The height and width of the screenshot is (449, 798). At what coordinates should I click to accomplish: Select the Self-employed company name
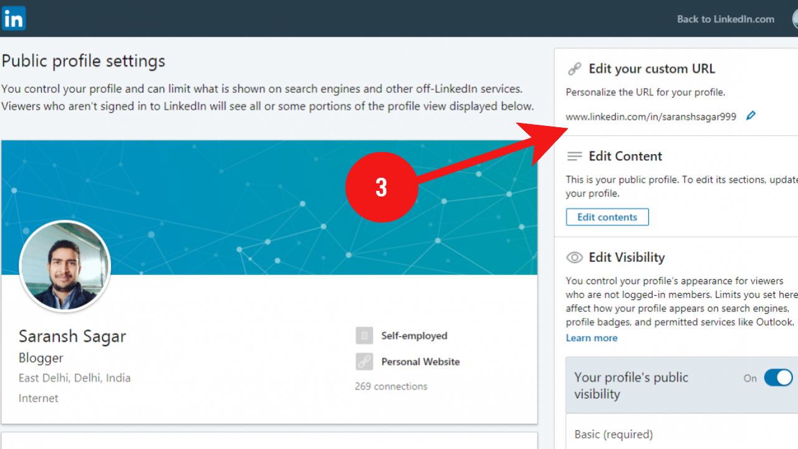(414, 336)
